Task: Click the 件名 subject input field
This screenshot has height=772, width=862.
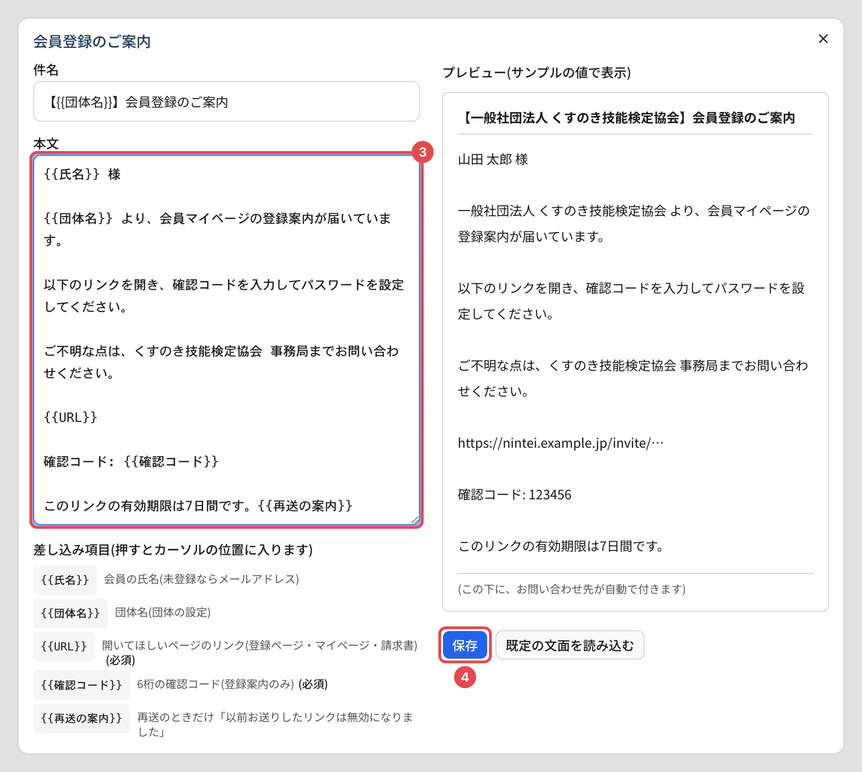Action: [x=227, y=102]
